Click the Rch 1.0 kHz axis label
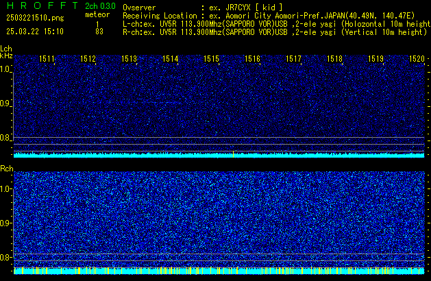Screen dimensions: 431x281 coord(5,189)
